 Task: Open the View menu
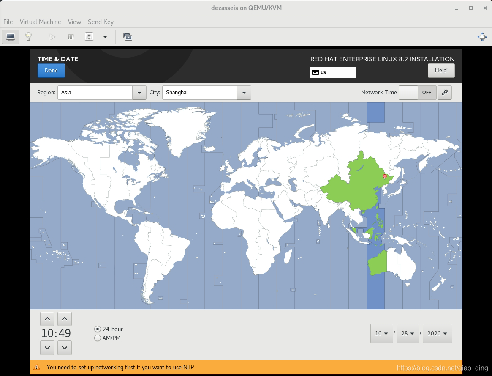tap(75, 22)
